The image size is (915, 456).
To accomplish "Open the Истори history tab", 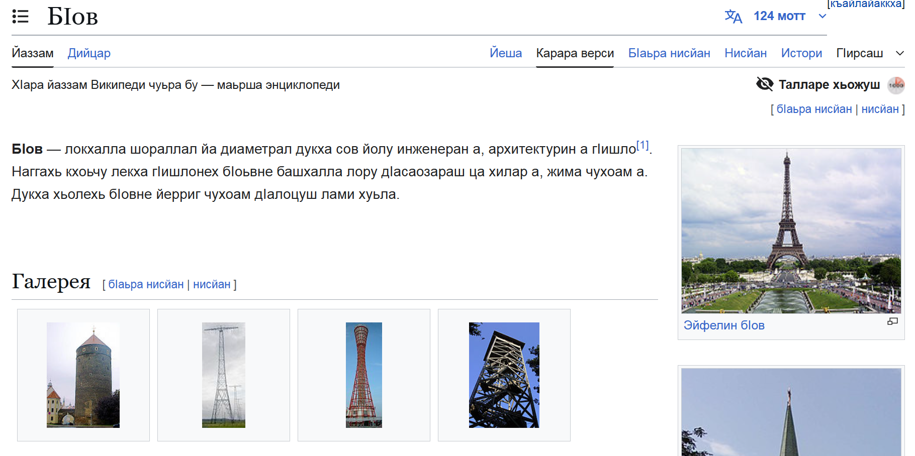I will pyautogui.click(x=801, y=53).
